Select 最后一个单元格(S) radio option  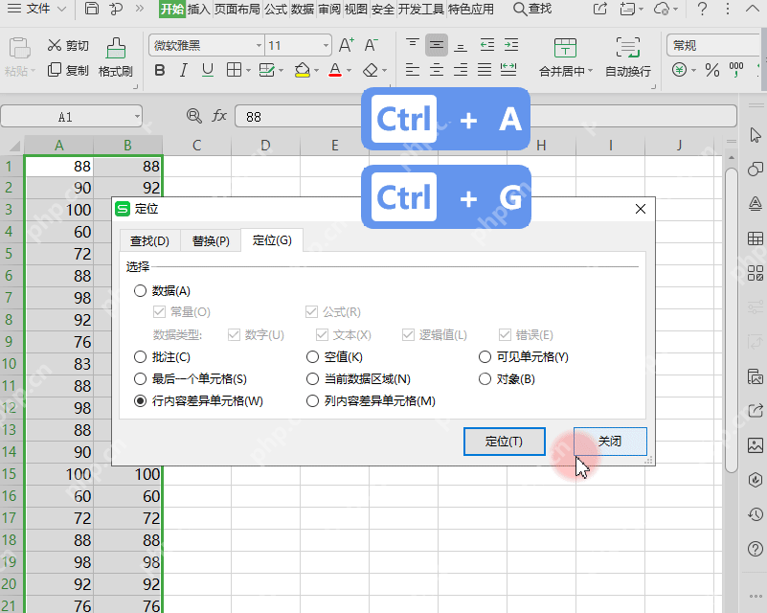[140, 378]
